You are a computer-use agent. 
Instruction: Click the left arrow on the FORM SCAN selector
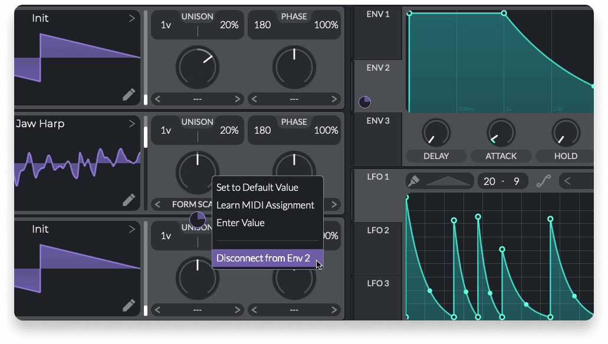157,204
